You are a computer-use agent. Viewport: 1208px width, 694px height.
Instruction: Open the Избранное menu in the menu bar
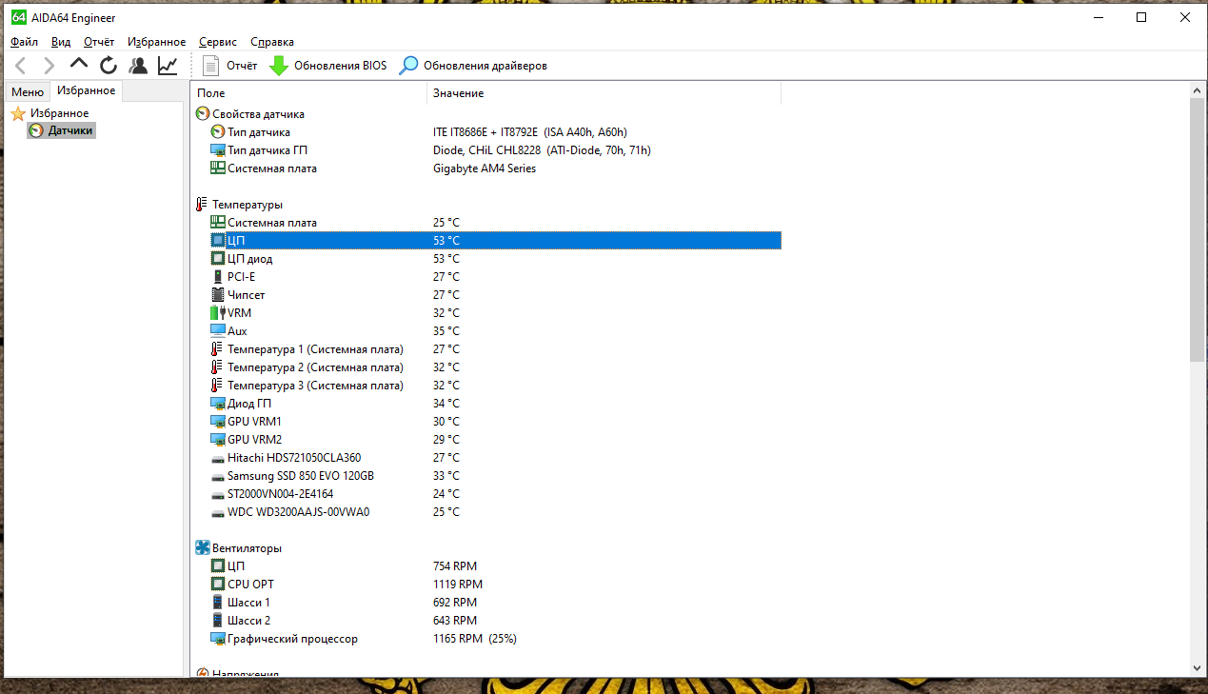coord(156,42)
